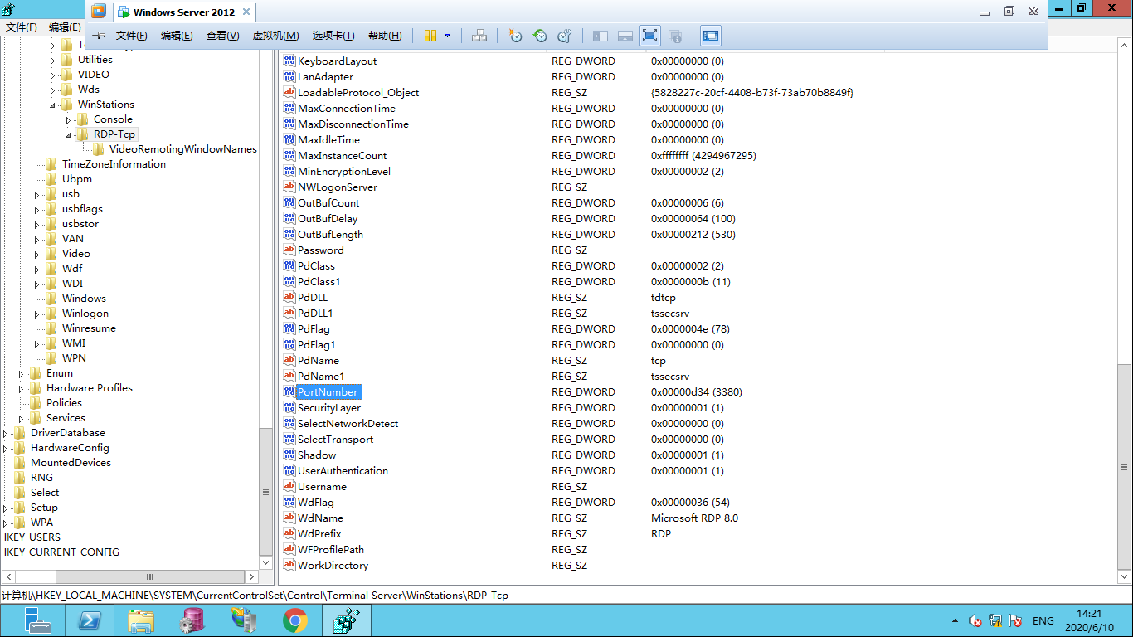1133x637 pixels.
Task: Open Registry Editor 文件(F) menu at far left
Action: point(22,27)
